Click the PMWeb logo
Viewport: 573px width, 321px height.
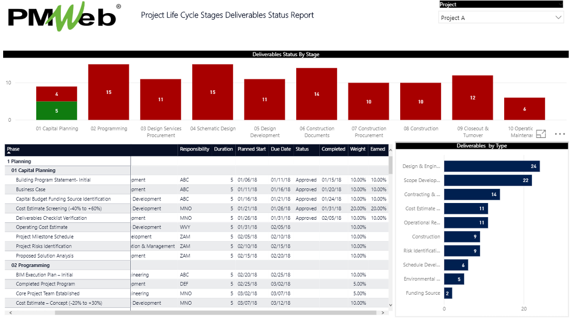coord(64,16)
